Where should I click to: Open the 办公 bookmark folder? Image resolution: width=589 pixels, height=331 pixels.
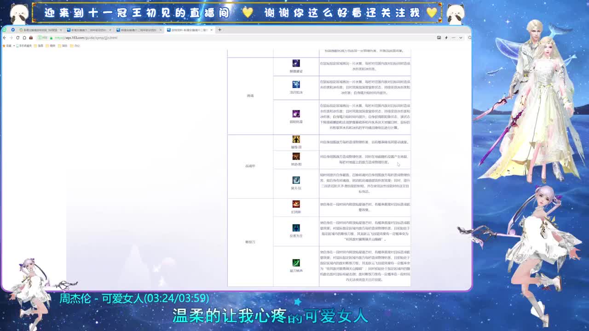pyautogui.click(x=75, y=46)
